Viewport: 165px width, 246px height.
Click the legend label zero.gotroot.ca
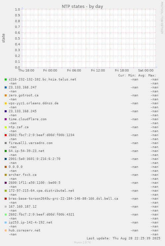[x=24, y=95]
